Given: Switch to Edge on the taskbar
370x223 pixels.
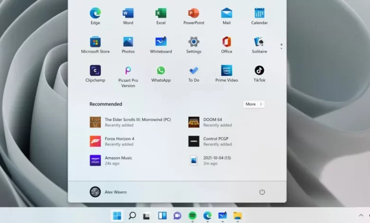Looking at the screenshot, I should (x=207, y=215).
